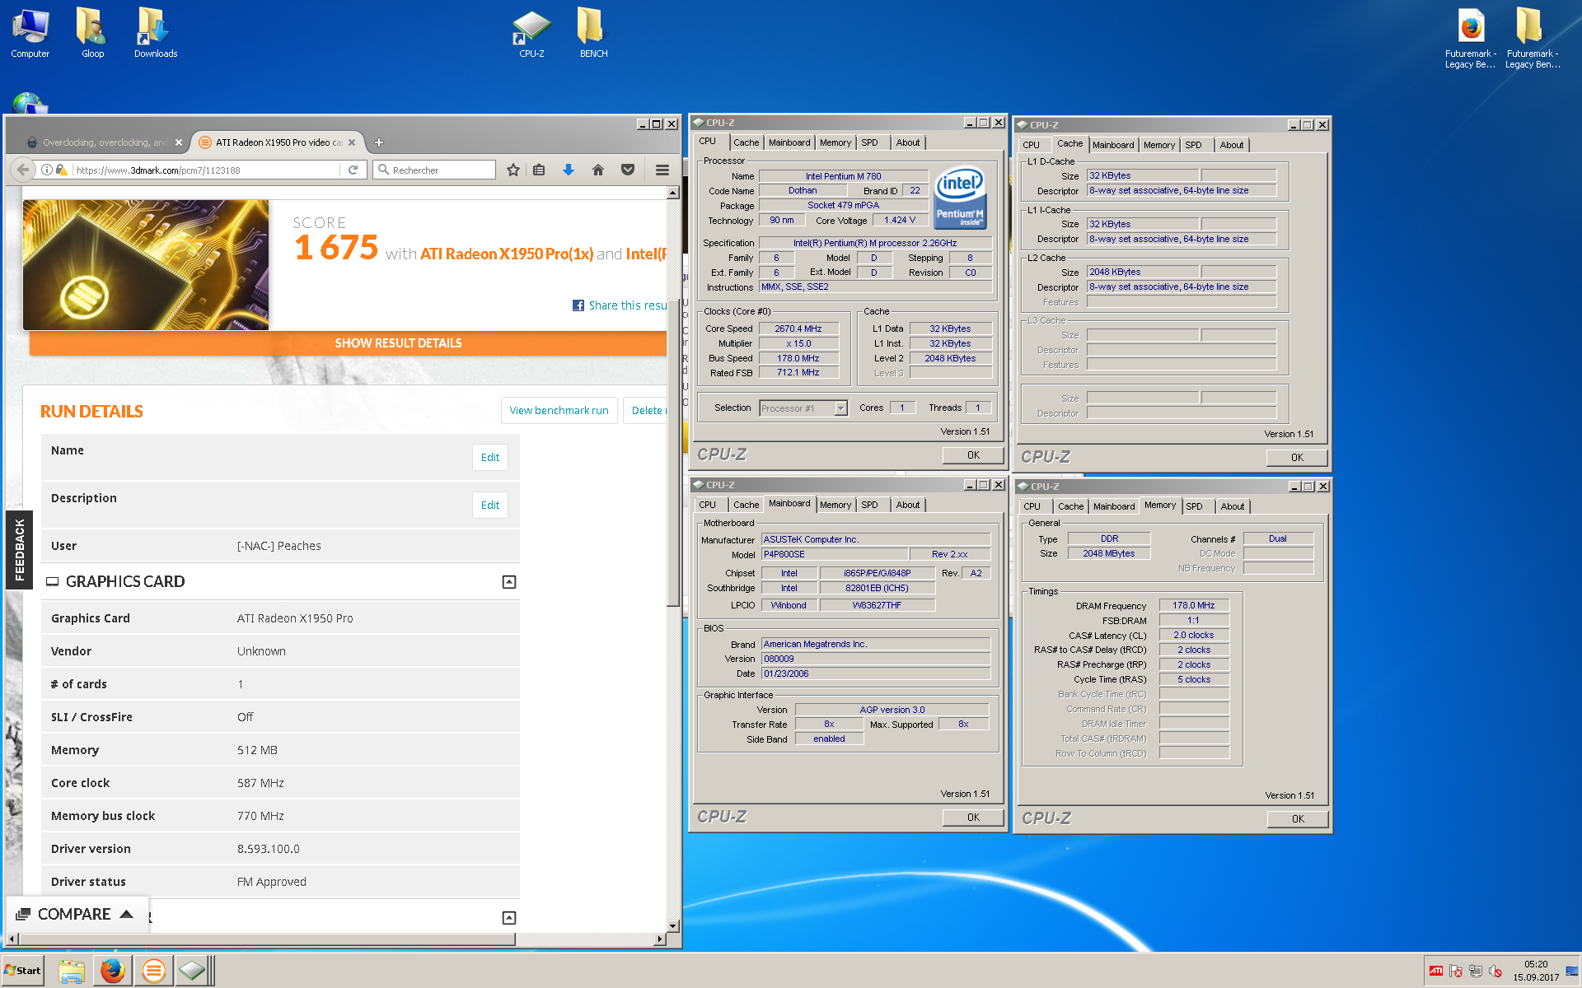1582x988 pixels.
Task: Click OK in the CPU tab CPU-Z window
Action: pos(973,455)
